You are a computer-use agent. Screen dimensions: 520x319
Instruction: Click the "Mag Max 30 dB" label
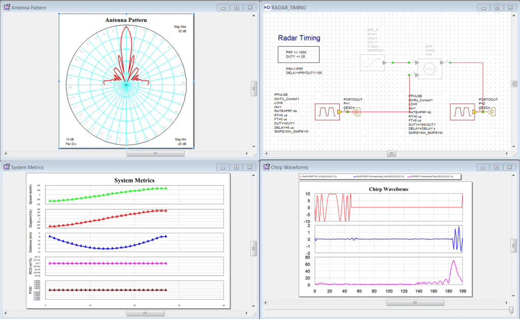pyautogui.click(x=180, y=29)
